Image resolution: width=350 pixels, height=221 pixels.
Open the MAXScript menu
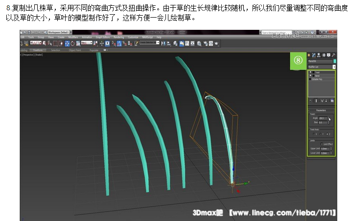point(147,37)
